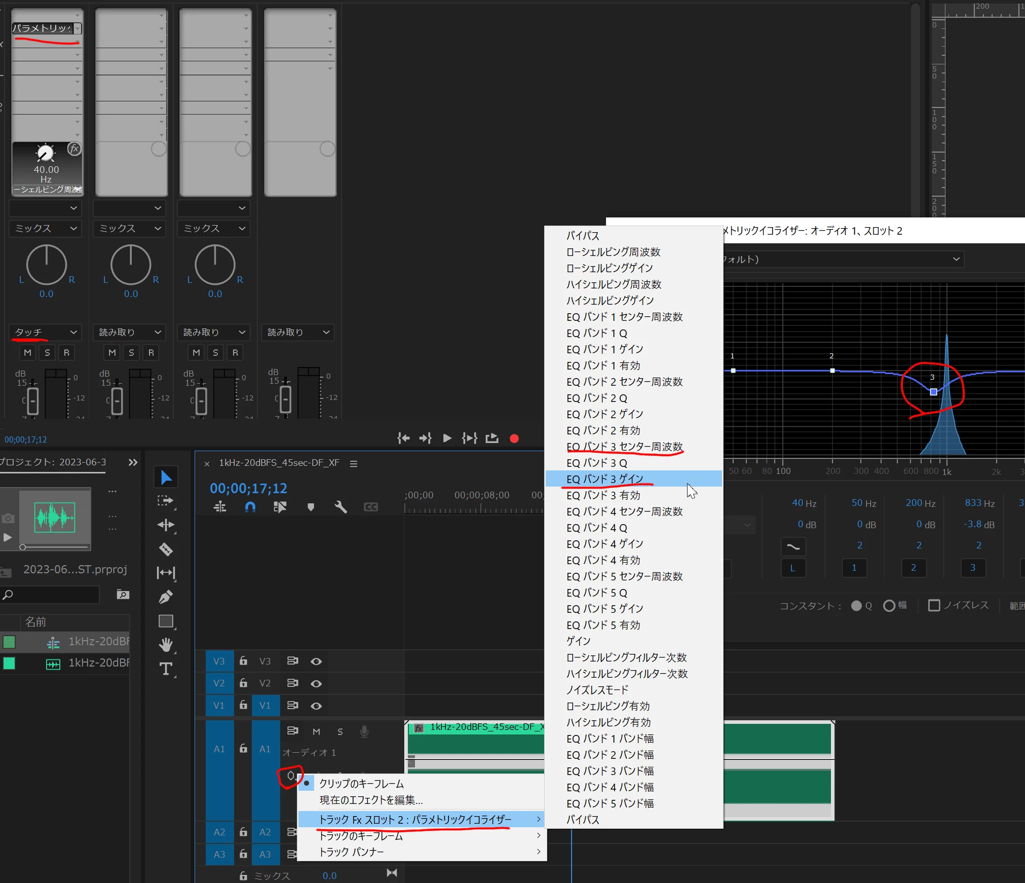Select the 幅 constant radio button

[889, 606]
